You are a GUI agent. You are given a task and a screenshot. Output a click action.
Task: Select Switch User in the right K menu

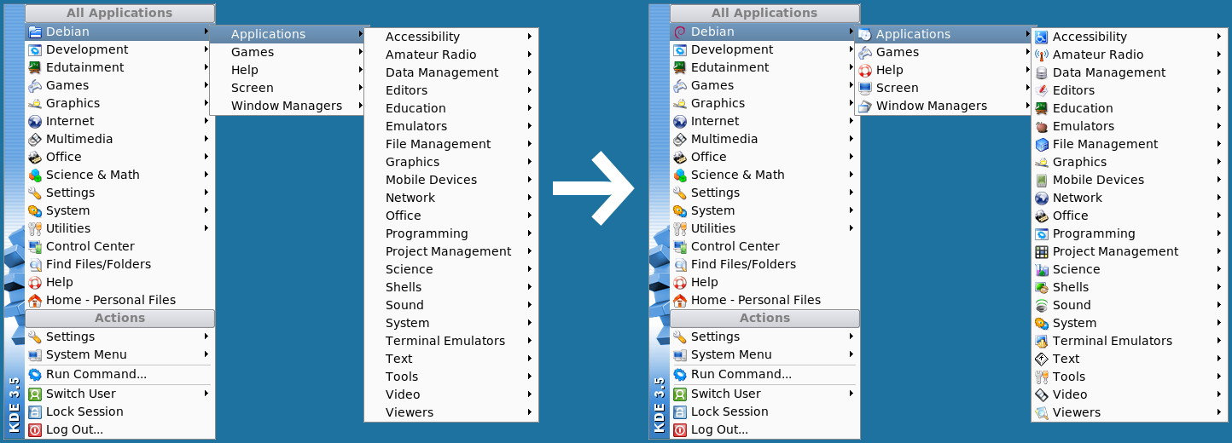point(764,394)
